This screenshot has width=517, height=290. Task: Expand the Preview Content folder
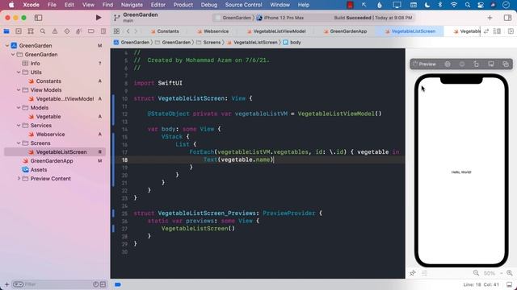coord(19,179)
